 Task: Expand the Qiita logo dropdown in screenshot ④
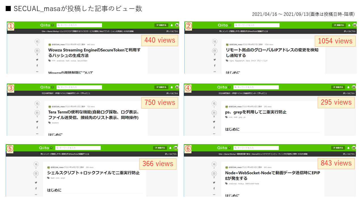(x=230, y=87)
